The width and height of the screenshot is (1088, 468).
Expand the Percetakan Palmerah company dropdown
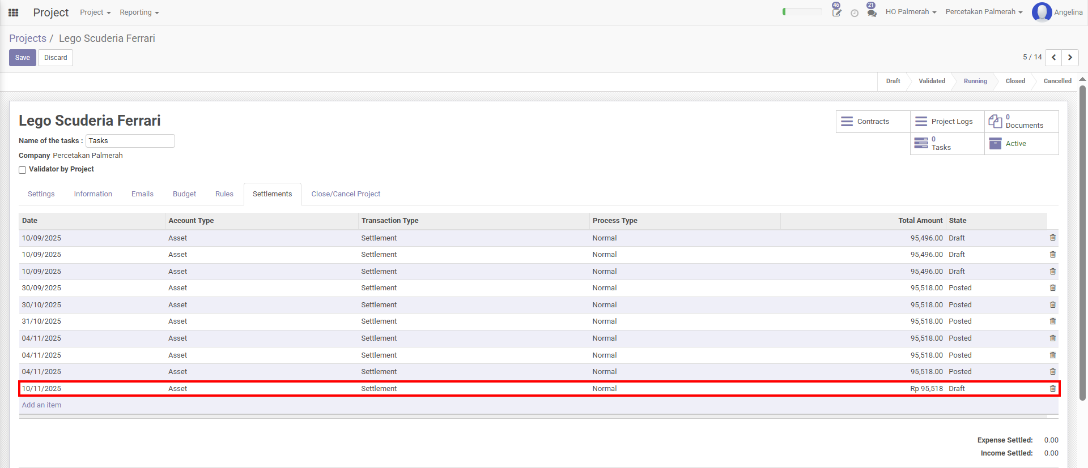tap(984, 12)
